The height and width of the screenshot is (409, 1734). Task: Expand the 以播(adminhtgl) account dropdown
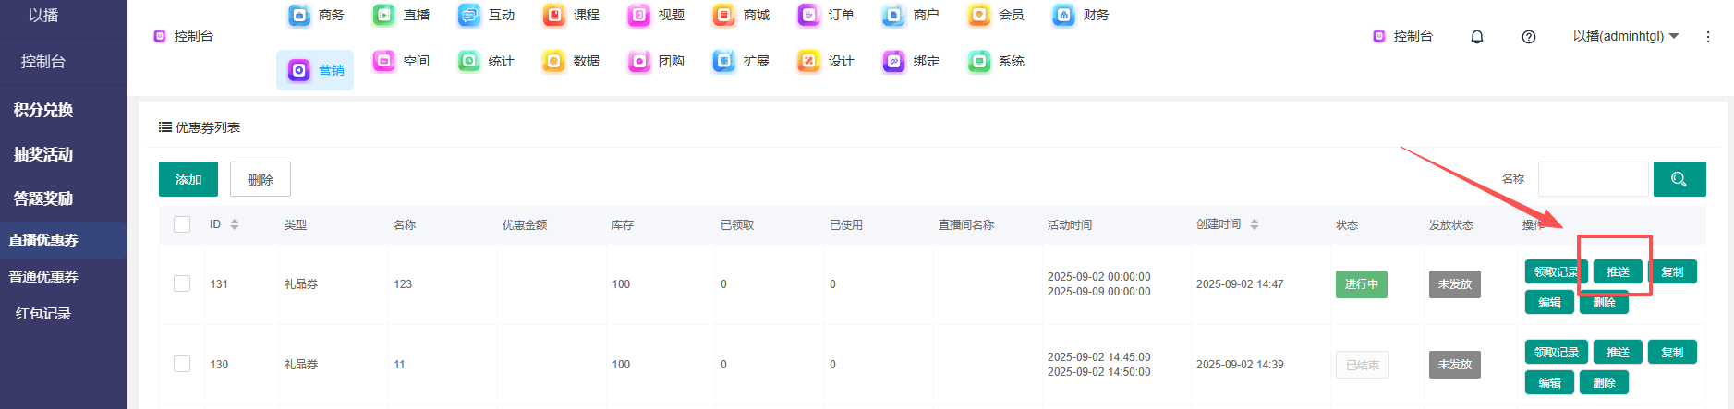pos(1625,37)
